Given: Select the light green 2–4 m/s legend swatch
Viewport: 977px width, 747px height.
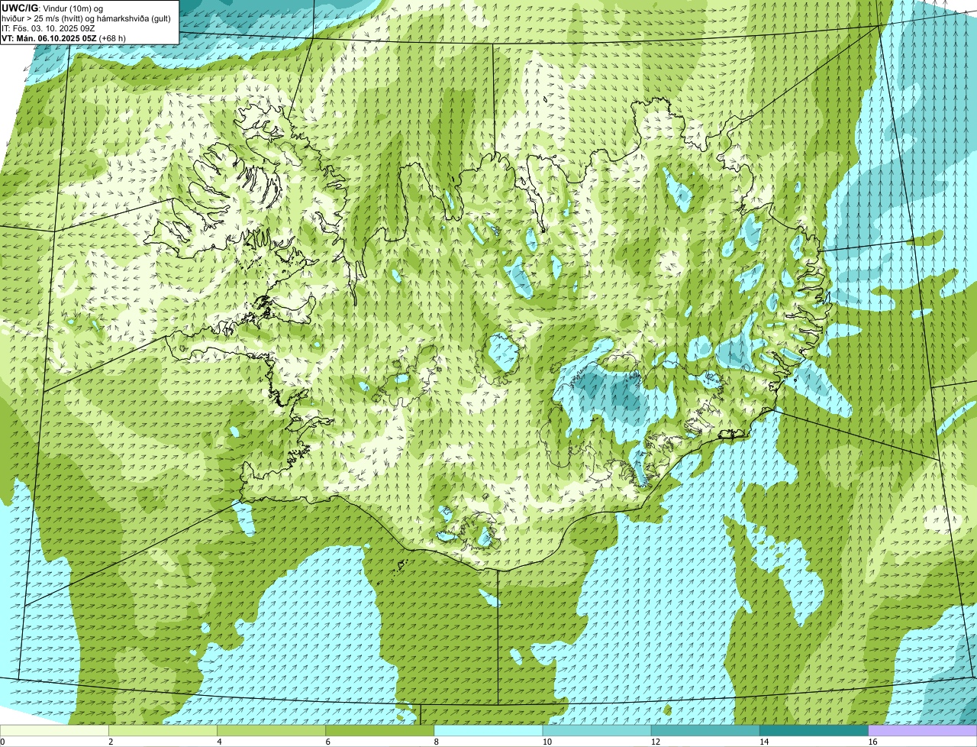Looking at the screenshot, I should (163, 731).
